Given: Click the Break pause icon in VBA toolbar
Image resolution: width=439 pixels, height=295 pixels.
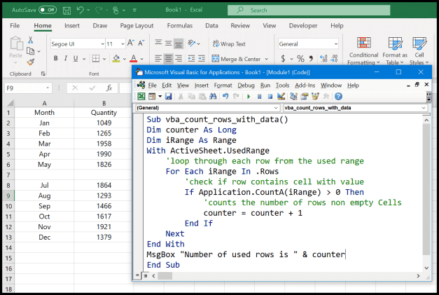Looking at the screenshot, I should click(260, 97).
